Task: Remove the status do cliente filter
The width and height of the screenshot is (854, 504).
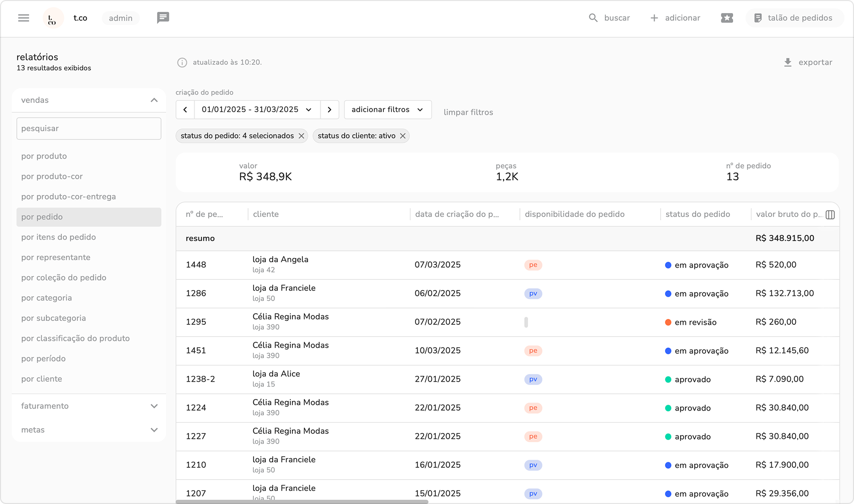Action: (403, 136)
